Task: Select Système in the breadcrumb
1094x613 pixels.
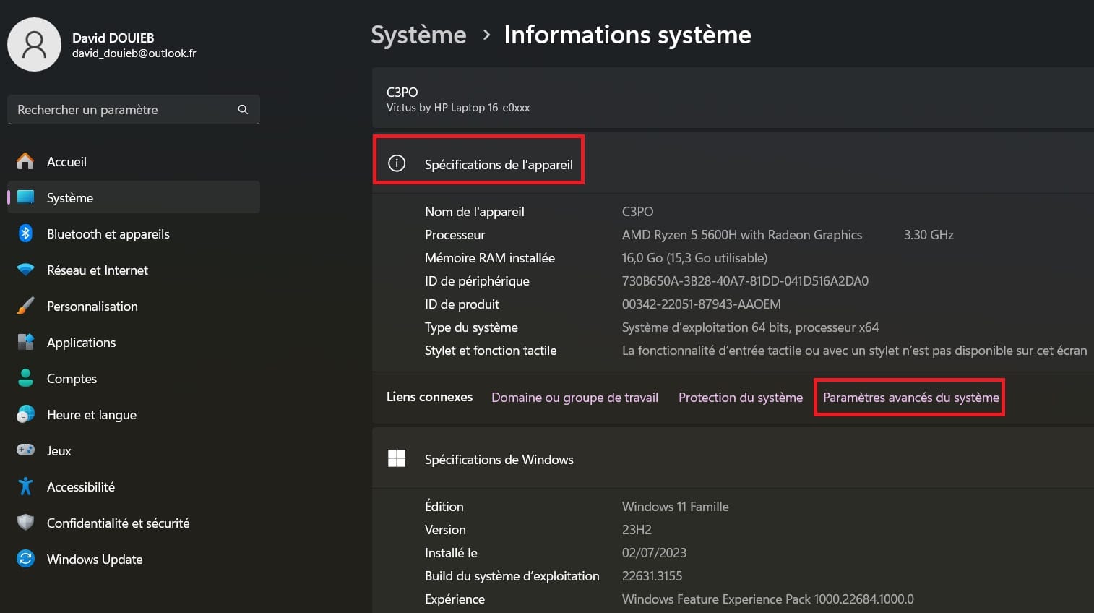Action: click(x=418, y=34)
